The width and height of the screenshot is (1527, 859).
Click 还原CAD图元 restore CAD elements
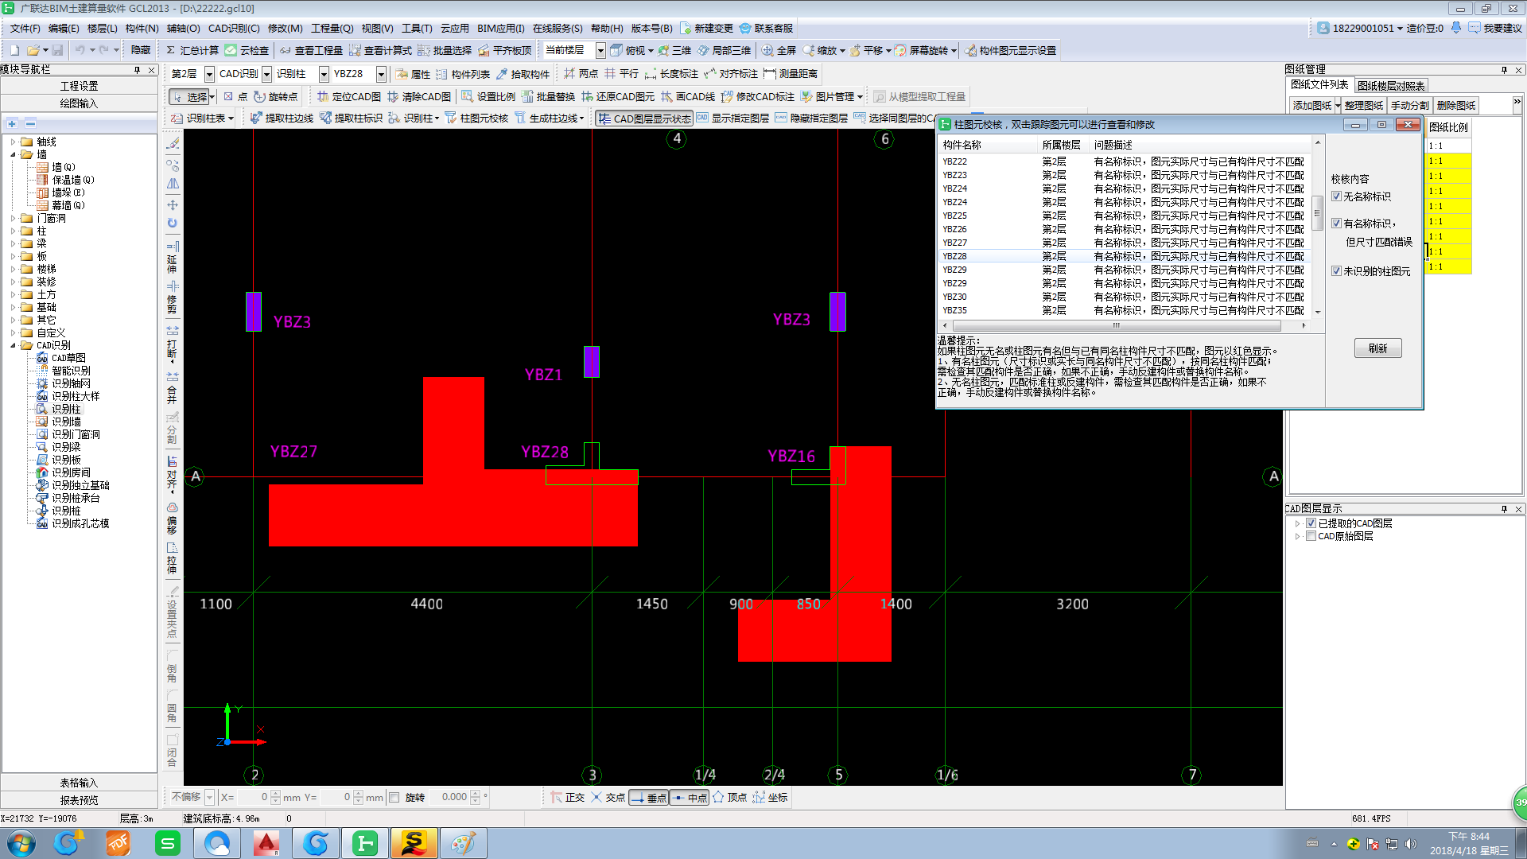[x=618, y=96]
